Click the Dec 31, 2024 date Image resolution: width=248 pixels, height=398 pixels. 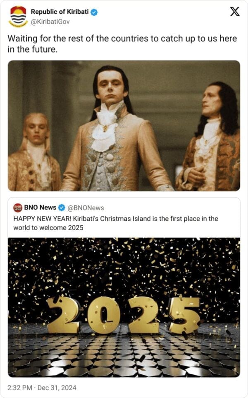click(x=57, y=388)
